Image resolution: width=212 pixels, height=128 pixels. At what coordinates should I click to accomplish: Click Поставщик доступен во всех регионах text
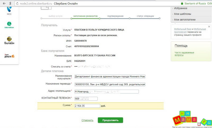[96, 35]
